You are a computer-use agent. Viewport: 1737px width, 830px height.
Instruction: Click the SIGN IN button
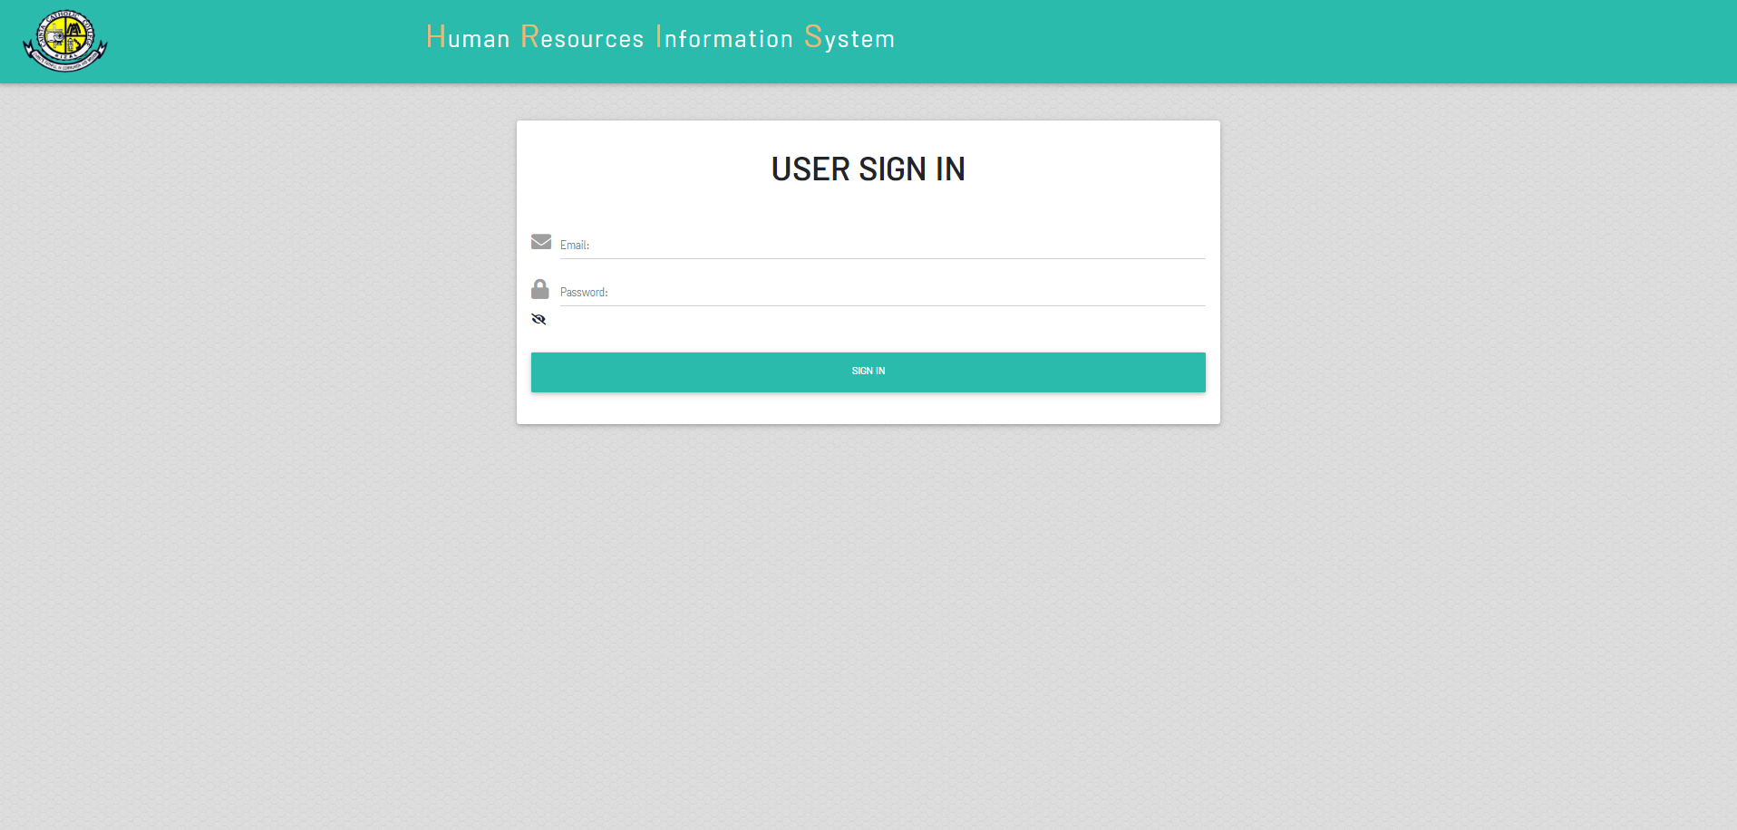[x=868, y=372]
